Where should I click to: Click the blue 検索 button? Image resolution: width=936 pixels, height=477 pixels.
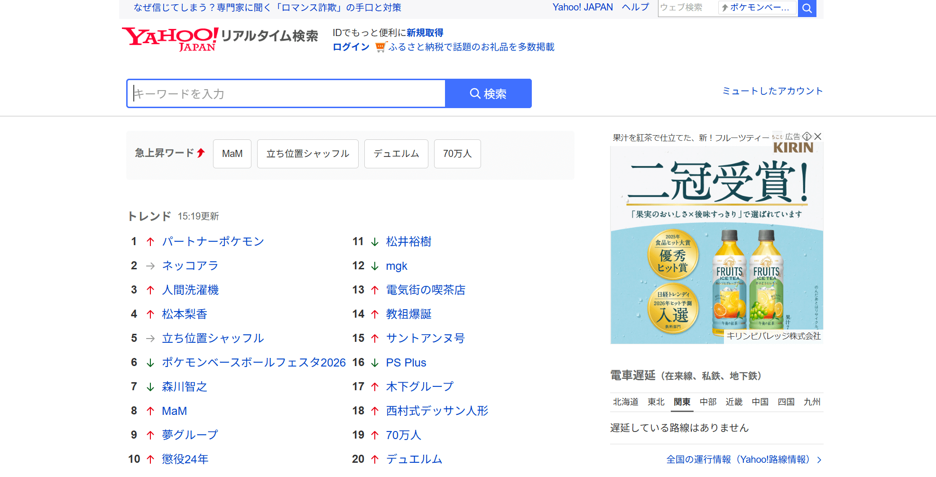coord(488,93)
